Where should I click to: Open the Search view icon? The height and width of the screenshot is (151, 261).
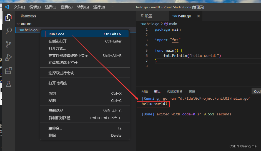coord(9,31)
